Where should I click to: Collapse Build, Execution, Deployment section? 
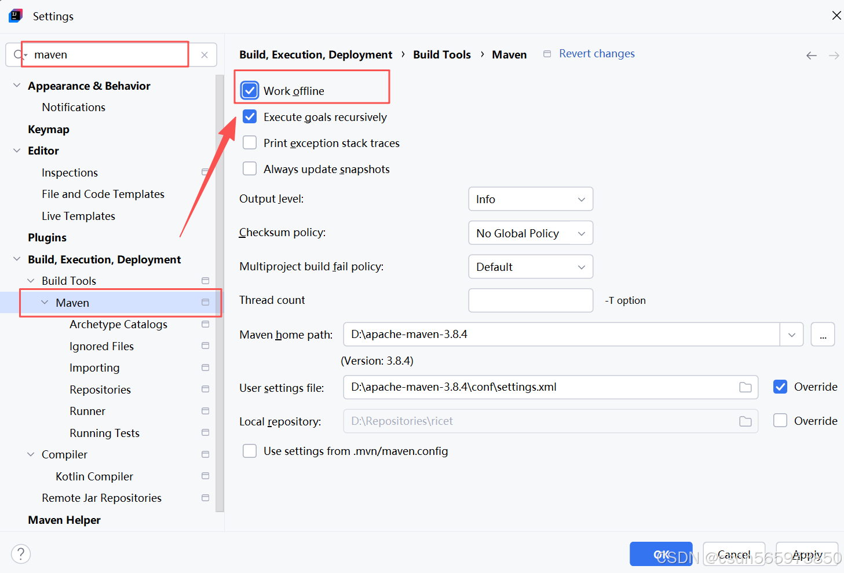click(x=17, y=259)
